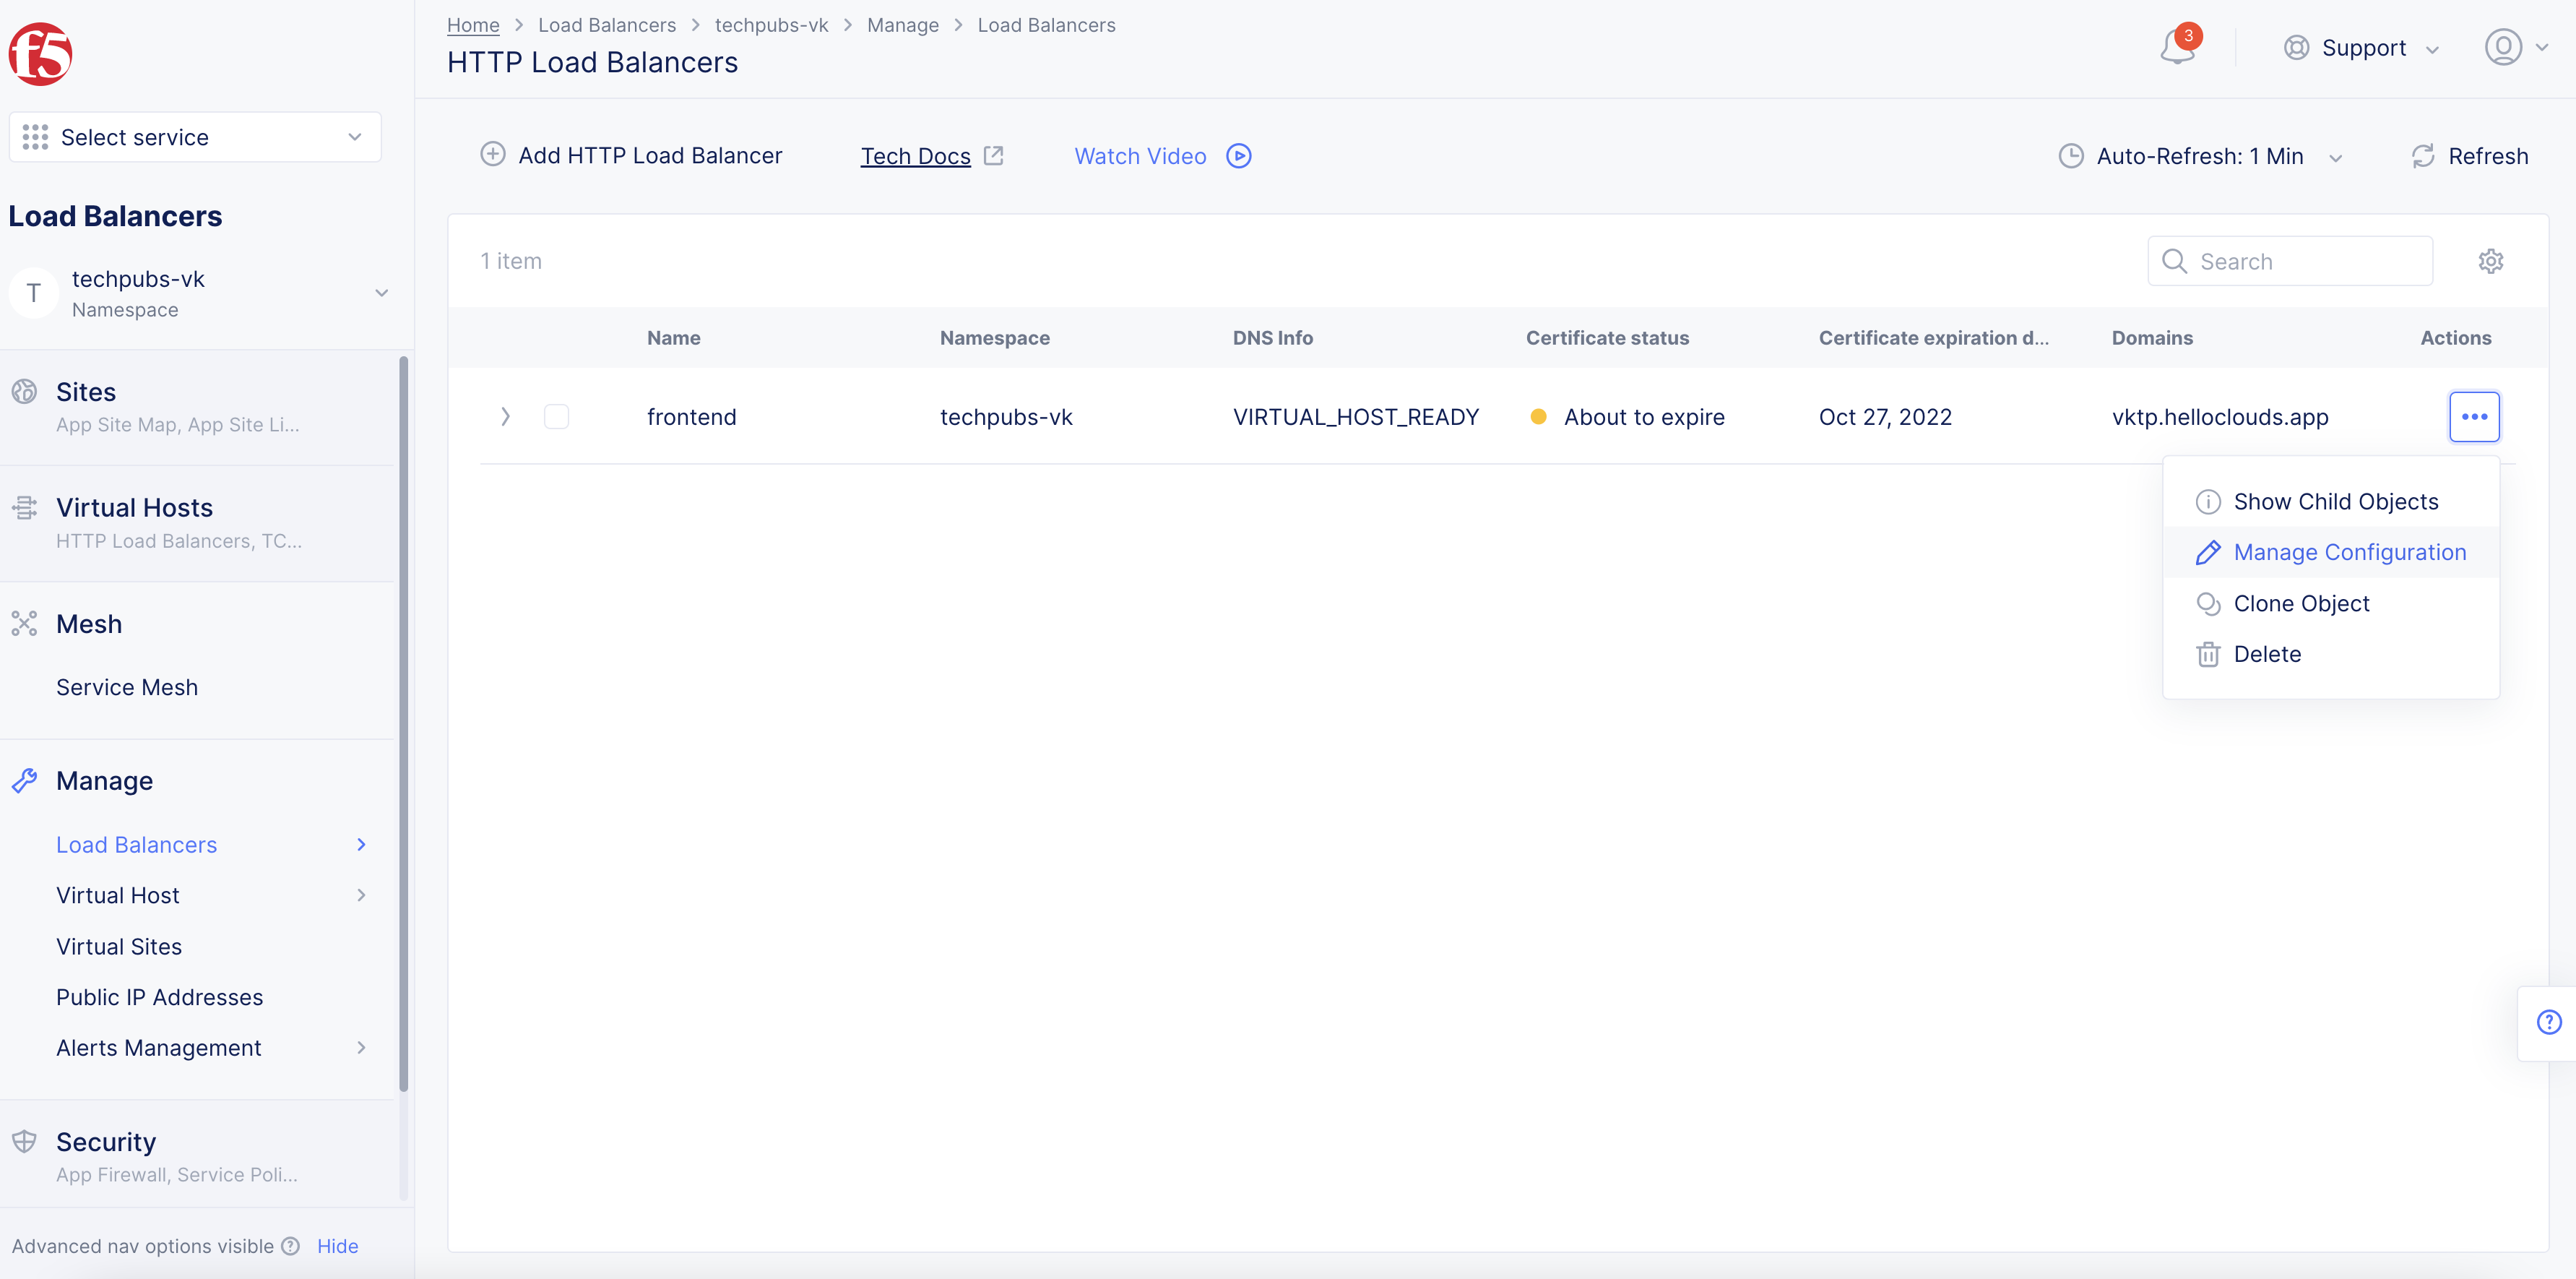Click the F5 logo in top left corner
The width and height of the screenshot is (2576, 1279).
pos(40,54)
